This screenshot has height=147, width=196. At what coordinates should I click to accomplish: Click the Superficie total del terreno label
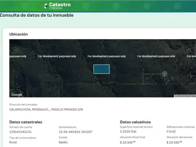click(136, 127)
